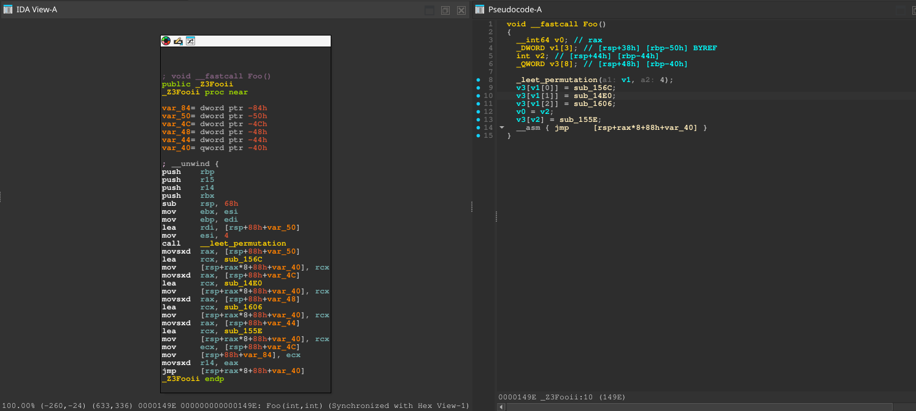Click '_DWORD v1[3]' declaration line
916x411 pixels.
pos(617,48)
